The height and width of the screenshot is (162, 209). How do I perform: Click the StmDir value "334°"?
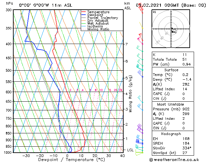187,148
